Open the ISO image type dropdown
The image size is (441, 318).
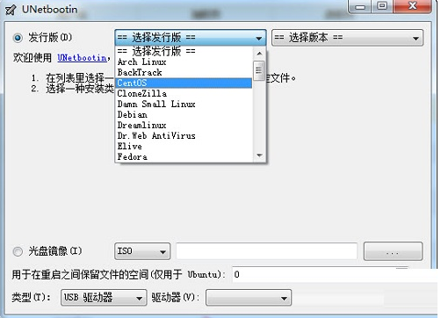point(142,251)
